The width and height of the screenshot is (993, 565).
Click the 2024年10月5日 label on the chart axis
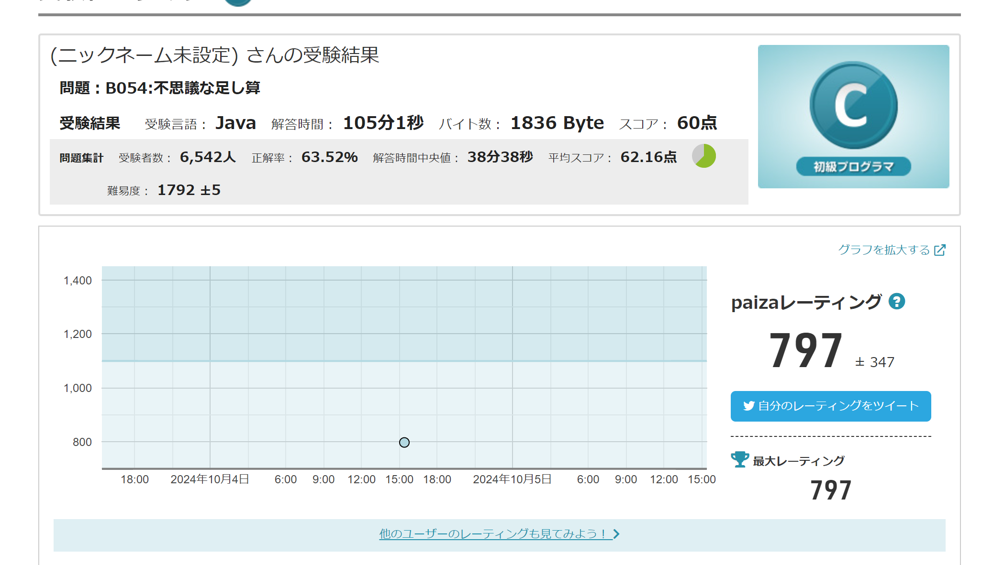(x=512, y=479)
